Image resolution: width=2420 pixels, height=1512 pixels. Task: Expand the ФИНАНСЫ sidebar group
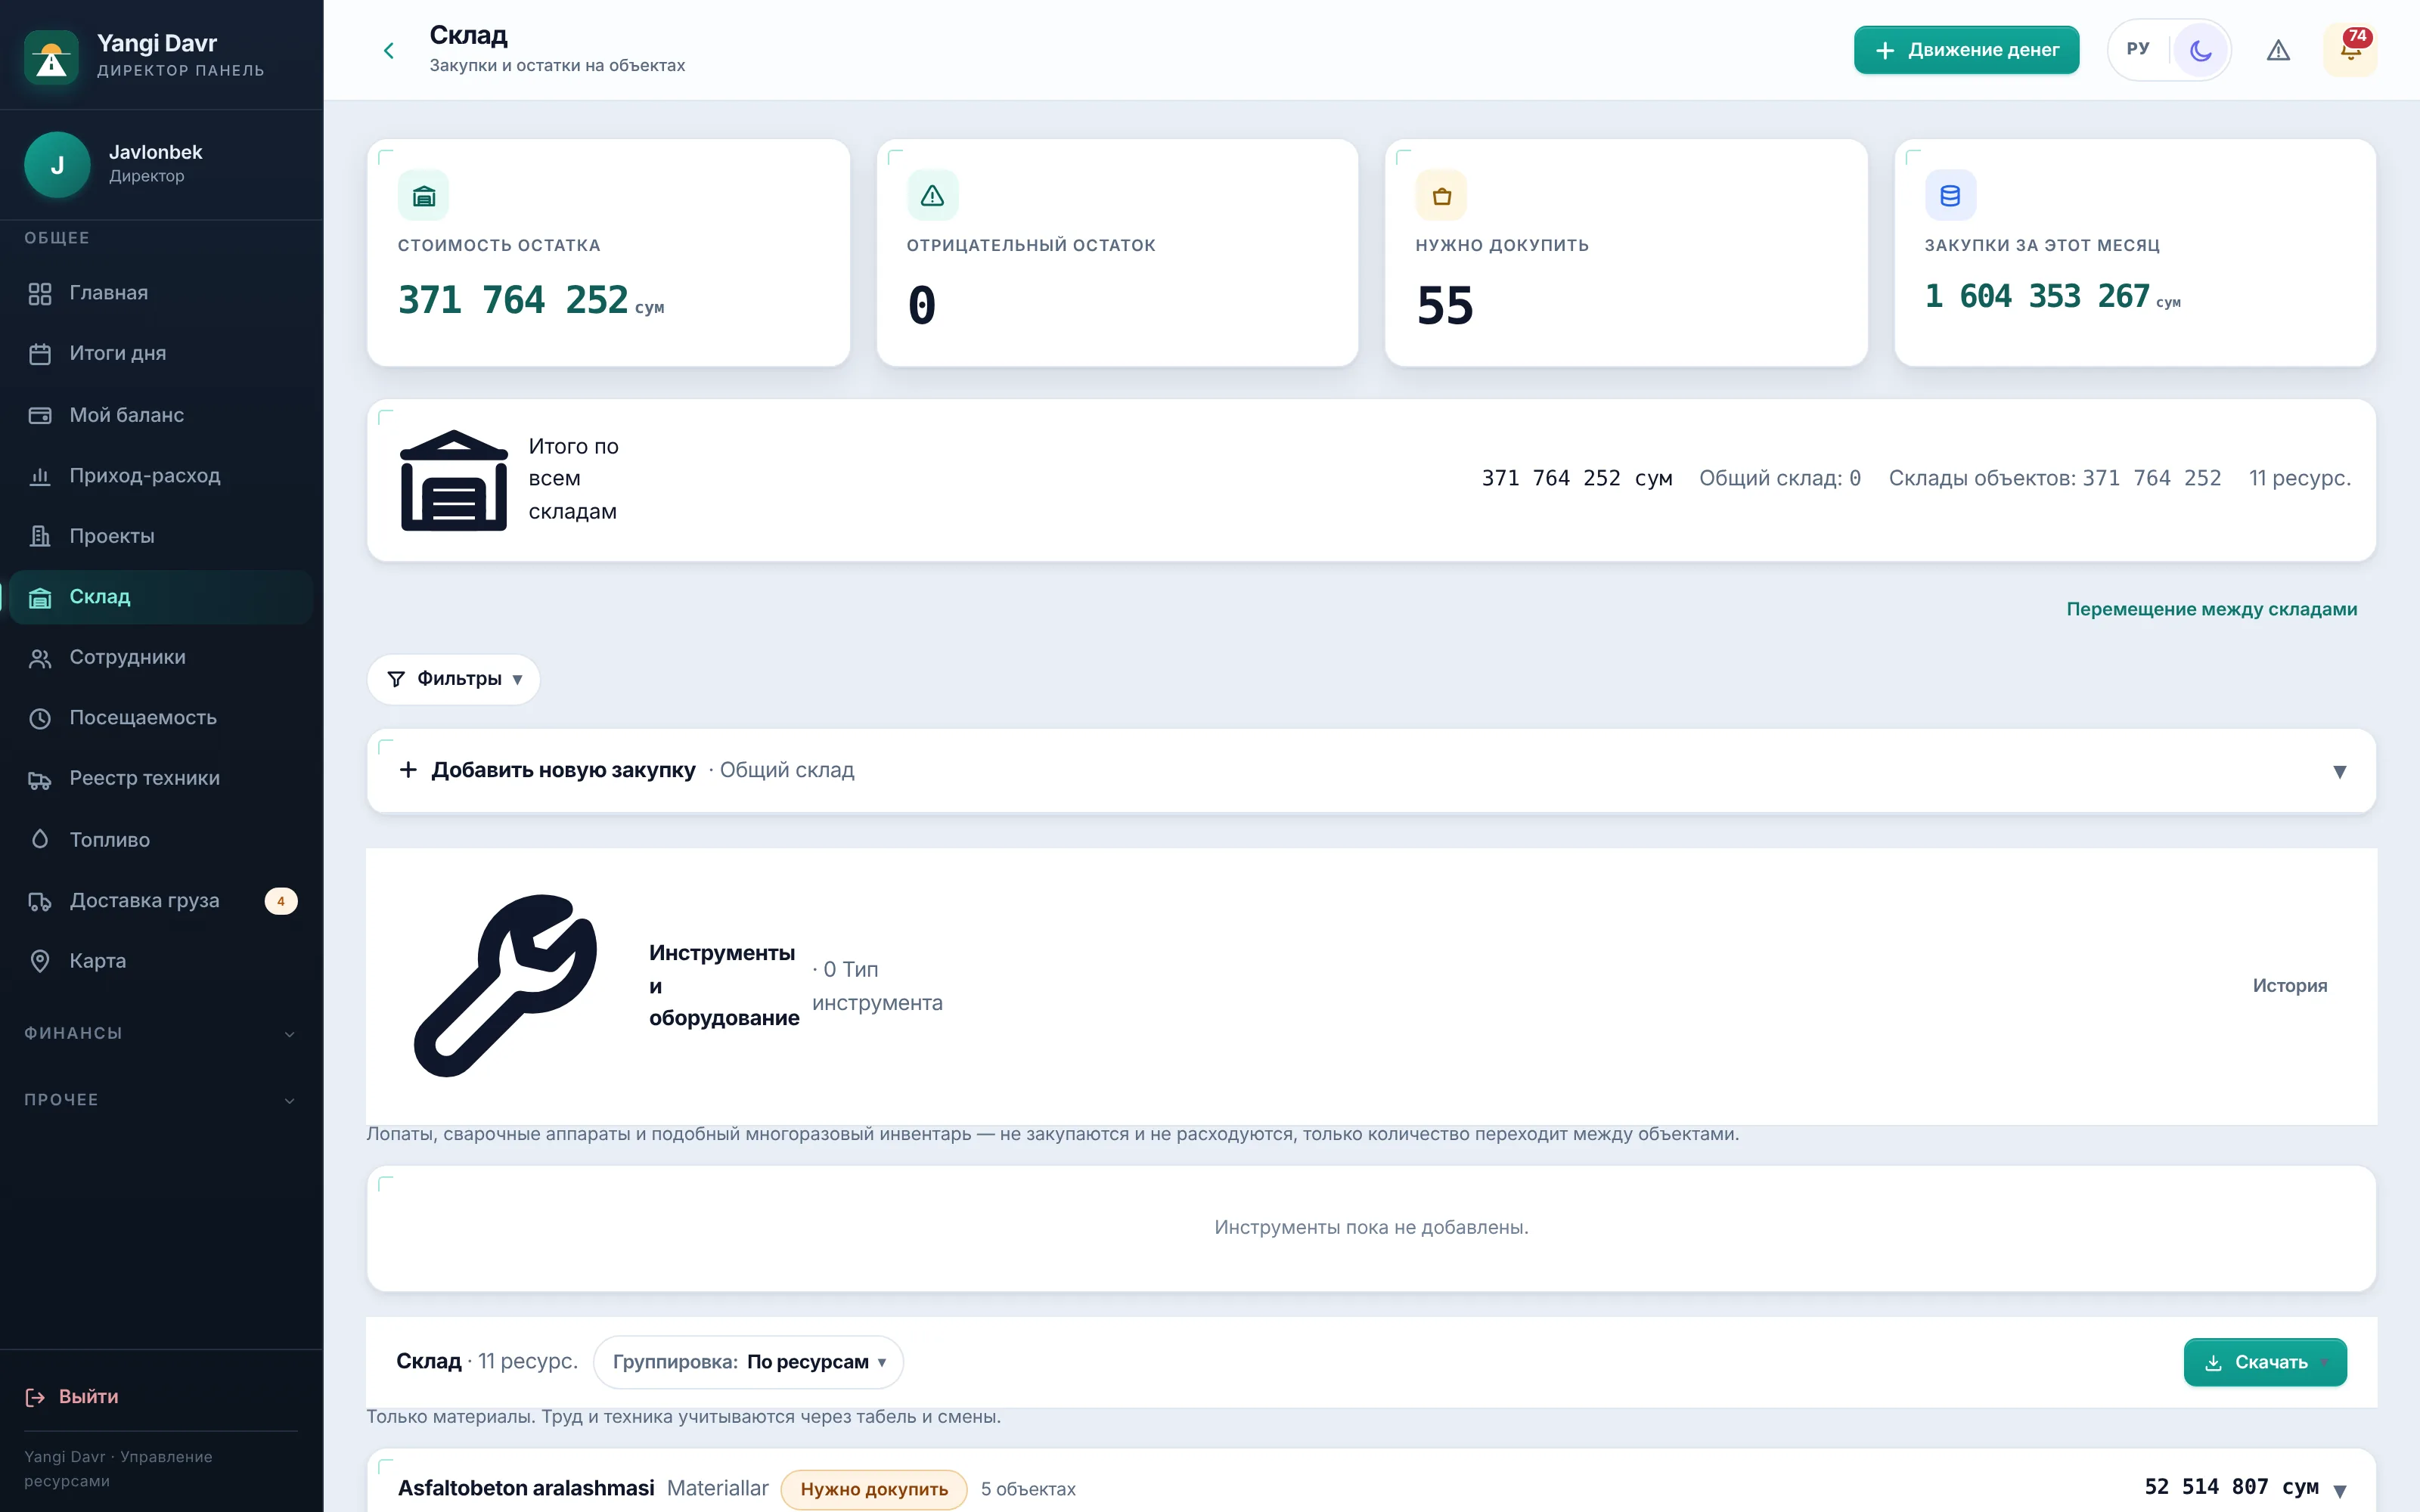click(x=161, y=1034)
